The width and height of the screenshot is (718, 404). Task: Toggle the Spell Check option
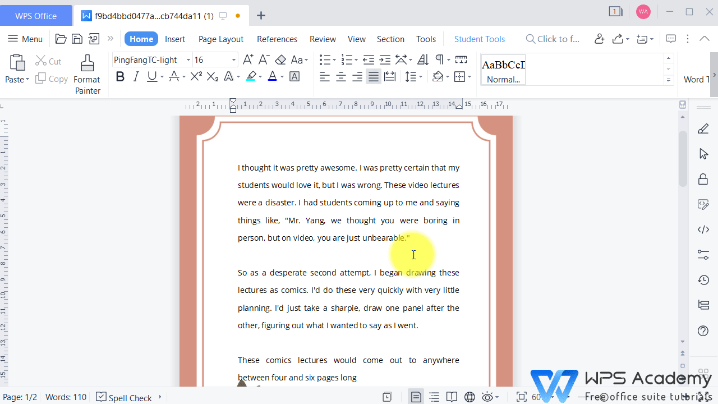124,397
